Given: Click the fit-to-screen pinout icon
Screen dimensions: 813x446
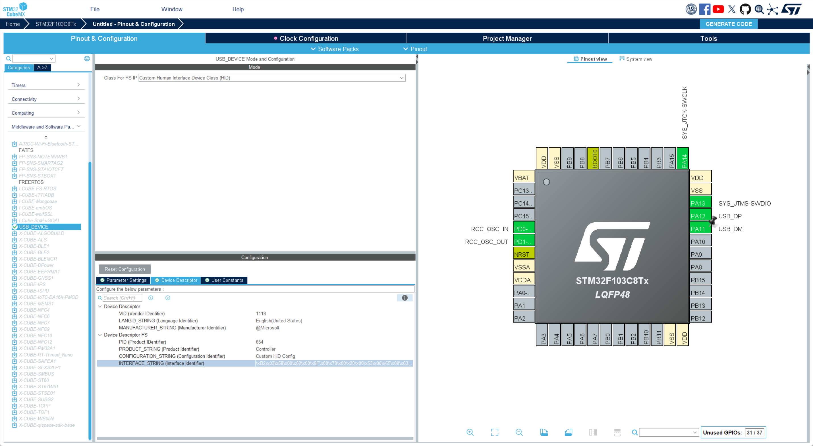Looking at the screenshot, I should click(x=495, y=432).
